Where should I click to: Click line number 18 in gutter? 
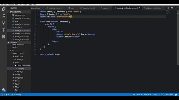[x=35, y=54]
